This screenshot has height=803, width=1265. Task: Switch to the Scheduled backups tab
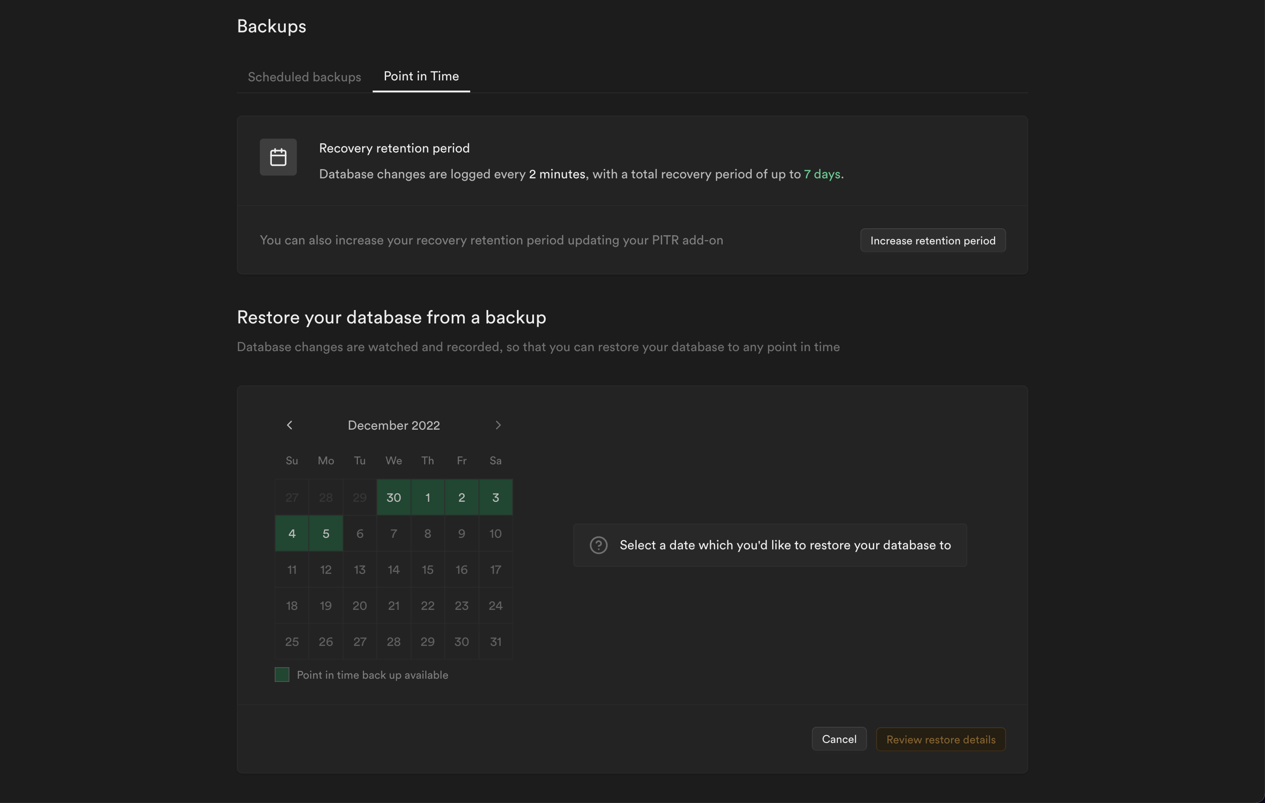click(x=304, y=77)
